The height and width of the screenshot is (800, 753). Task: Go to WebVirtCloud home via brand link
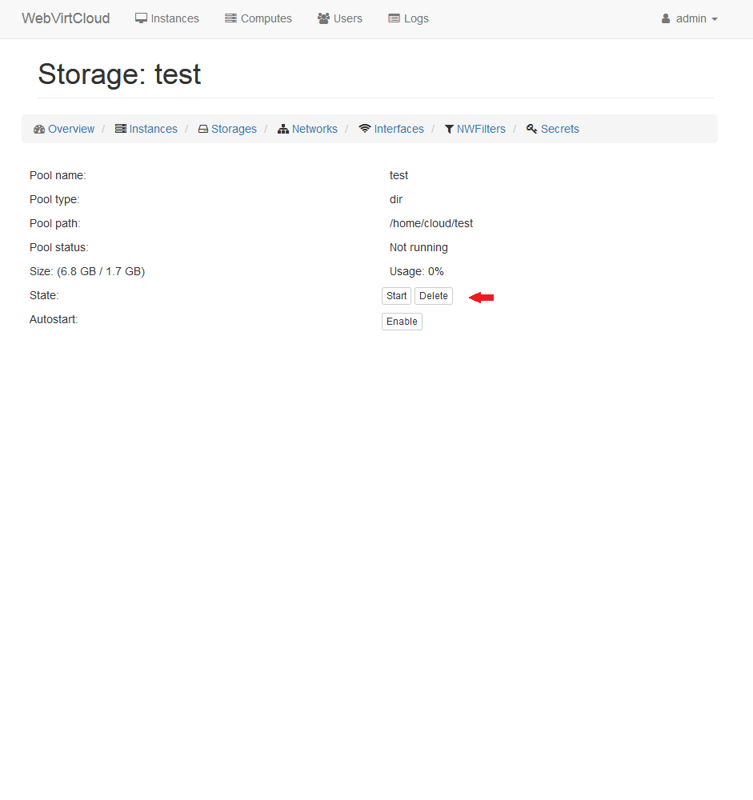click(x=66, y=18)
